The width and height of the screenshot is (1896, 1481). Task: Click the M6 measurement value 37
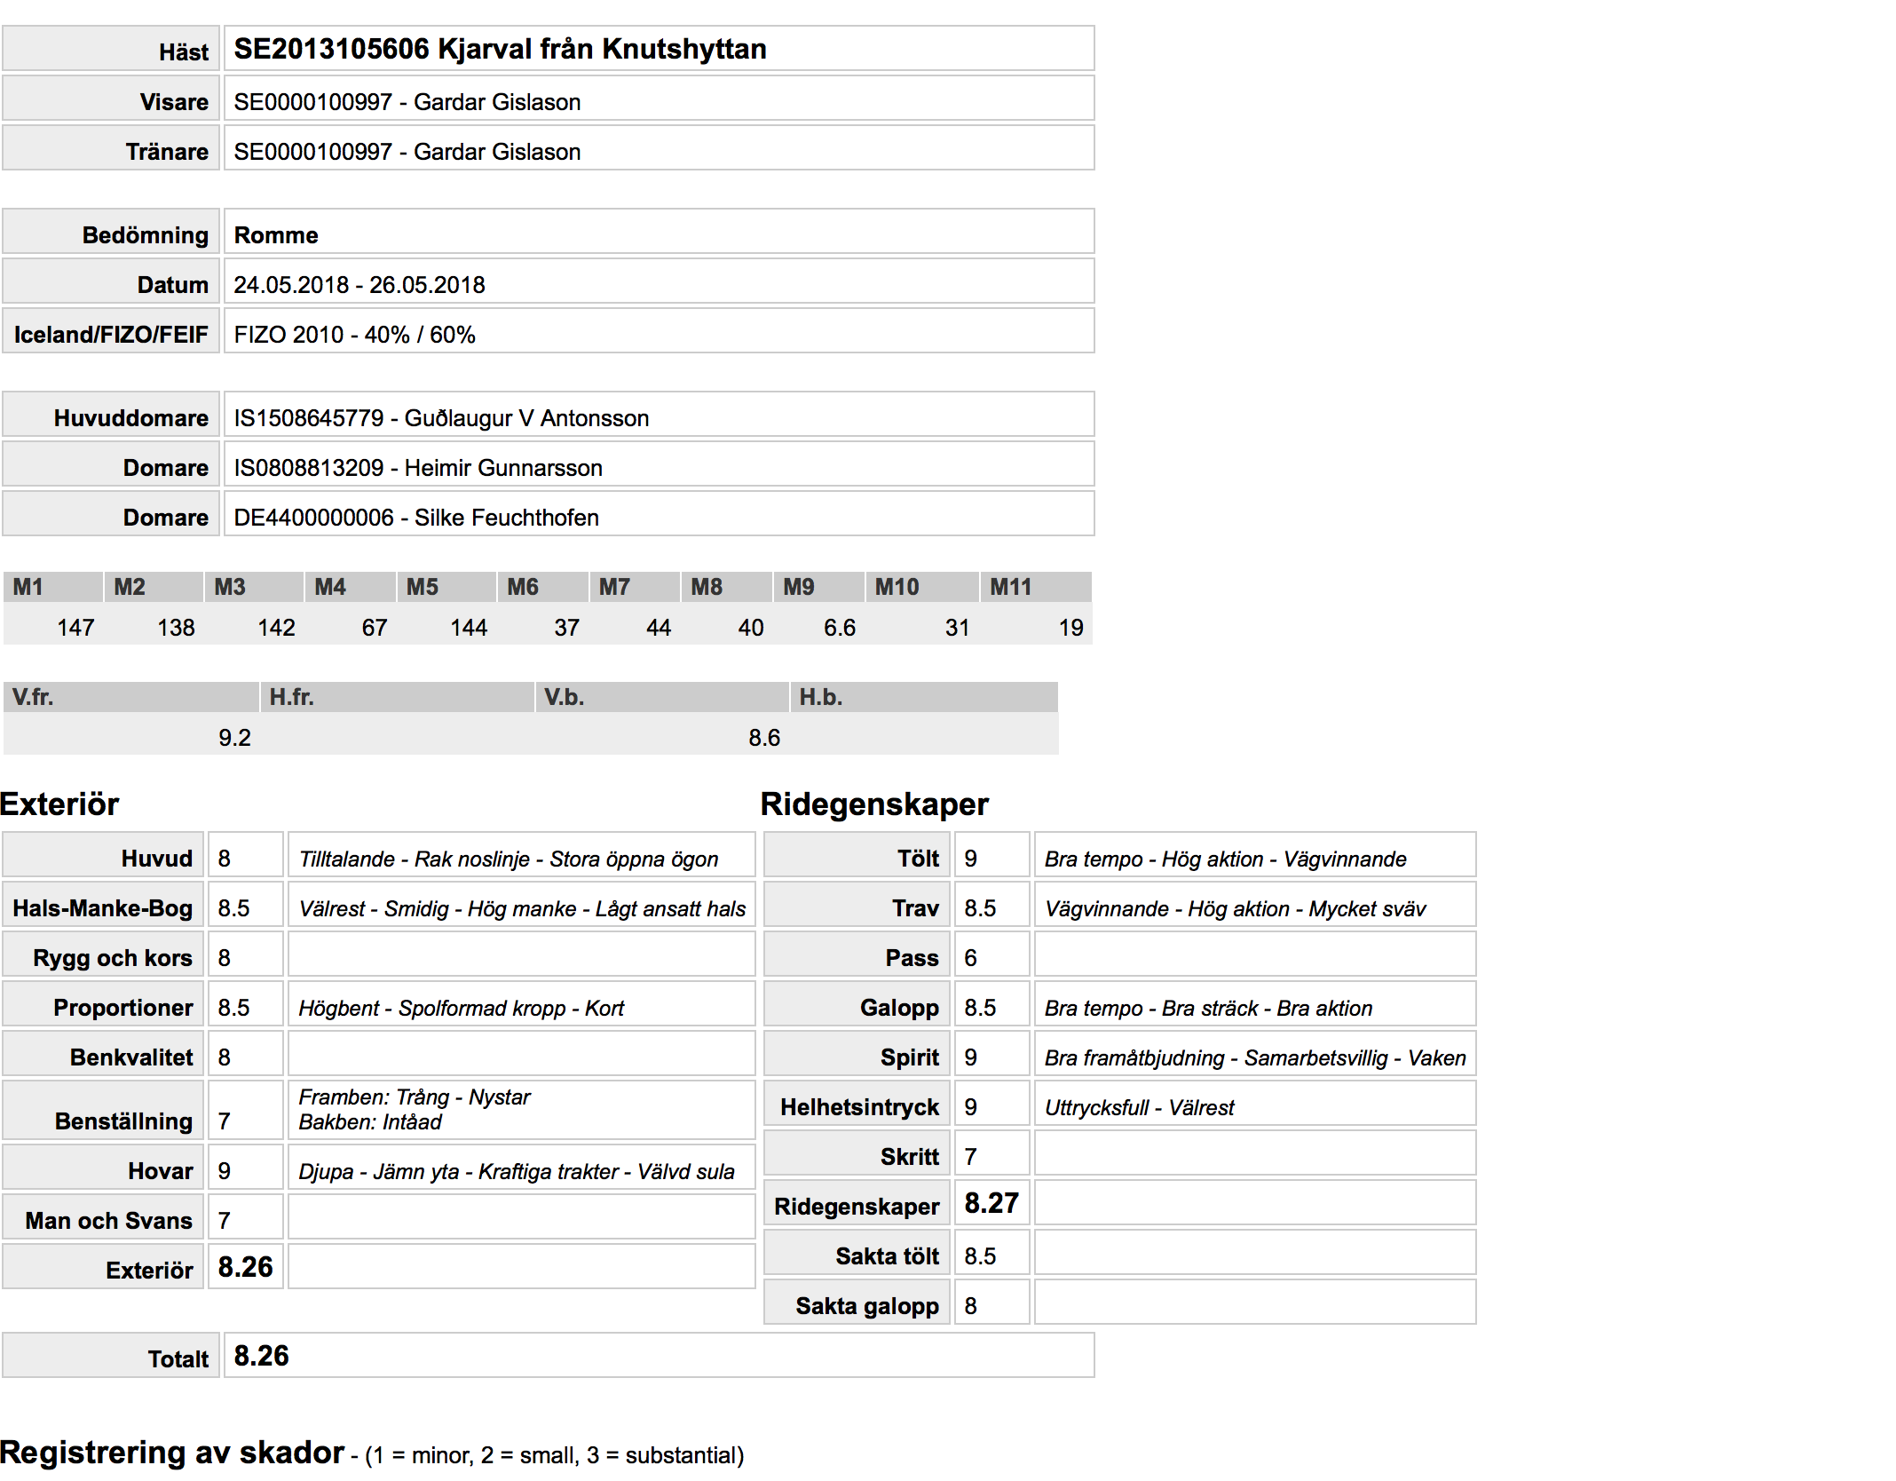tap(566, 628)
